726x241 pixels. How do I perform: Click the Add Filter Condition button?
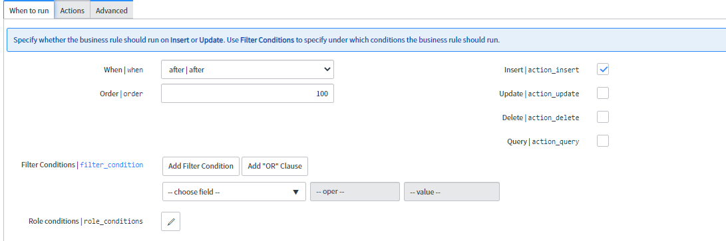(201, 166)
